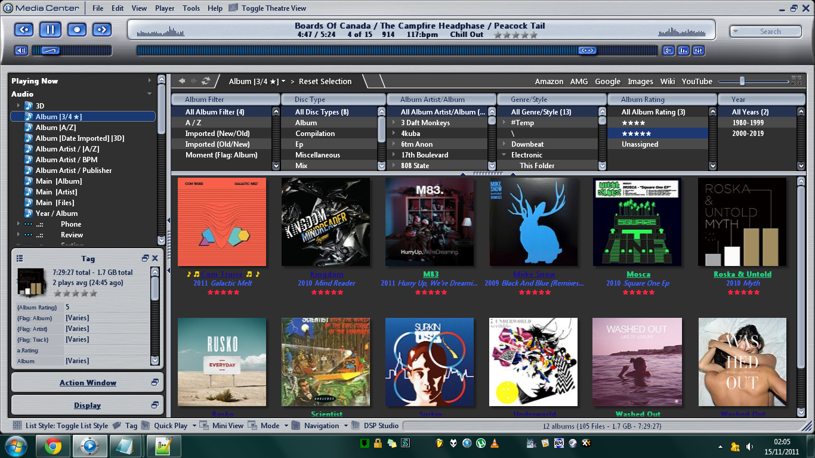
Task: Open the Edit menu
Action: [x=118, y=8]
